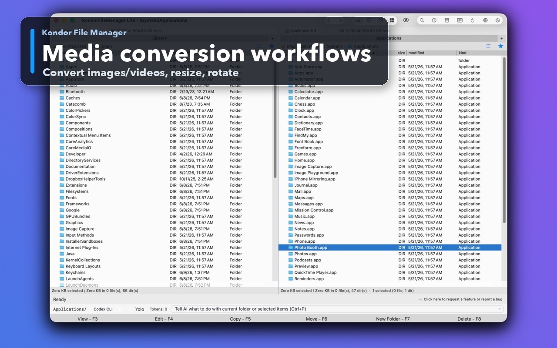557x348 pixels.
Task: Click the folder icon beside Keychains
Action: pyautogui.click(x=62, y=273)
